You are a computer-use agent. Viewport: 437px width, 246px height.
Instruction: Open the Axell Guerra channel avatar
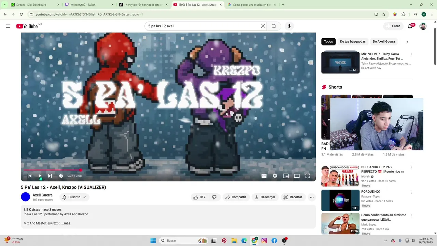coord(26,197)
